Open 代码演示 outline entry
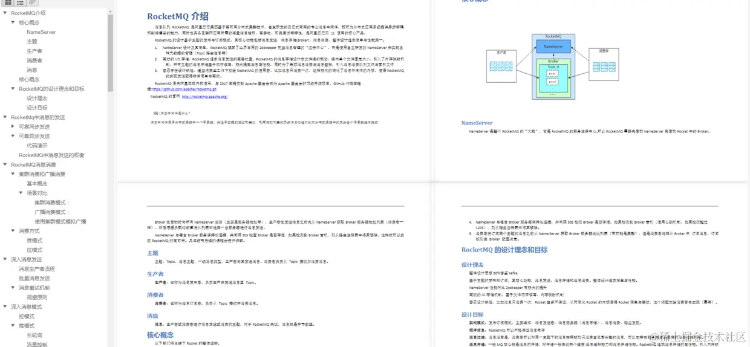Image resolution: width=750 pixels, height=347 pixels. pyautogui.click(x=37, y=146)
